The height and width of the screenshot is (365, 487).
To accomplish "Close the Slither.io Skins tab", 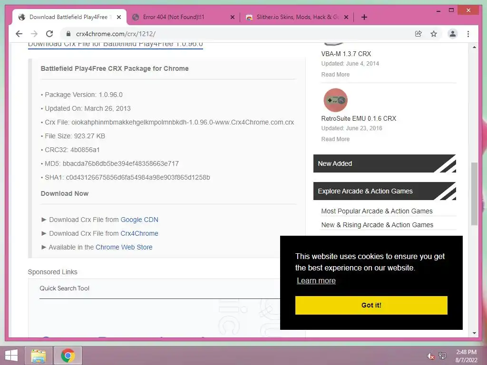I will (x=346, y=17).
